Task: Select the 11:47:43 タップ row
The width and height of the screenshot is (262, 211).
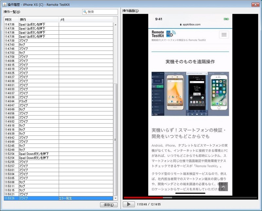Action: (x=59, y=45)
